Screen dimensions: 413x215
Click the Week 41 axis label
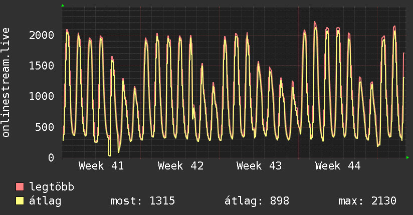click(x=101, y=166)
